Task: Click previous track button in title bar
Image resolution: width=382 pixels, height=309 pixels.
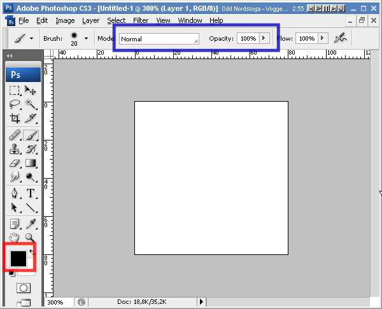Action: click(x=311, y=9)
